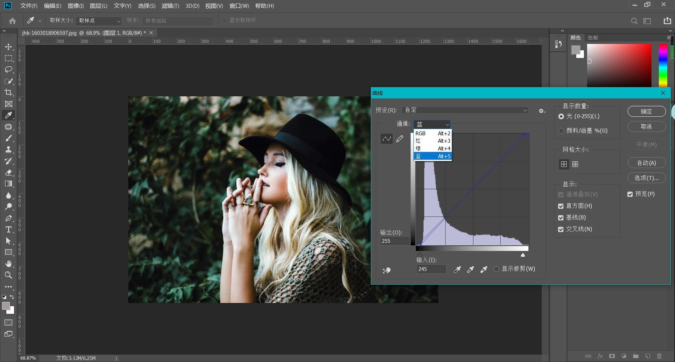Uncheck the 直方图(H) histogram checkbox
The height and width of the screenshot is (362, 675).
pyautogui.click(x=561, y=206)
